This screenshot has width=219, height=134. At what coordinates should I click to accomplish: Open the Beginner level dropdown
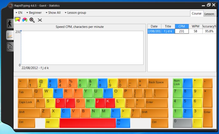tap(34, 13)
